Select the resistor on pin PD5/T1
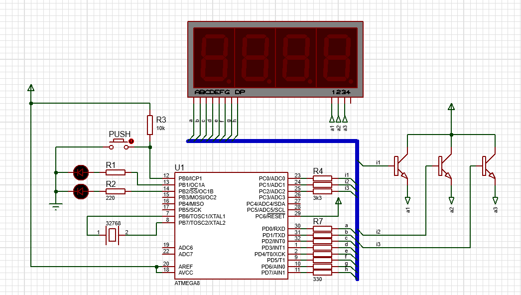Screen dimensions: 521x295 [322, 260]
